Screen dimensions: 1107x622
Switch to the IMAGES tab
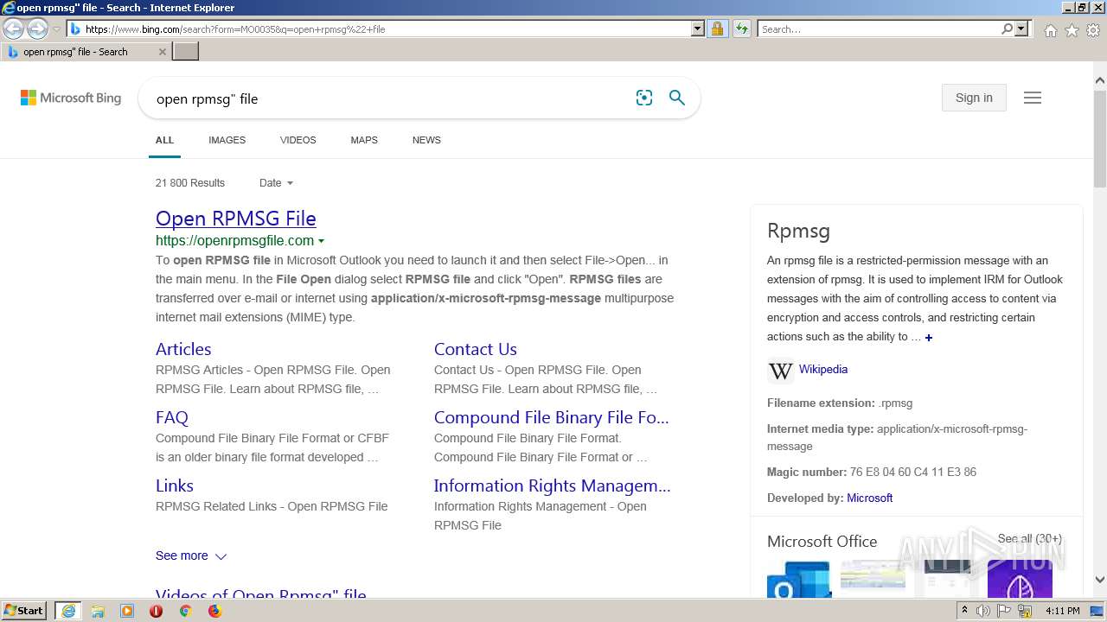pyautogui.click(x=227, y=140)
